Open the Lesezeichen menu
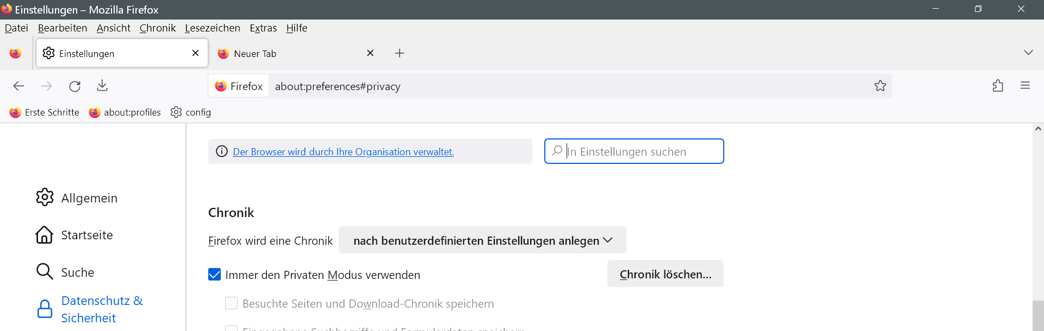Viewport: 1044px width, 331px height. coord(212,28)
